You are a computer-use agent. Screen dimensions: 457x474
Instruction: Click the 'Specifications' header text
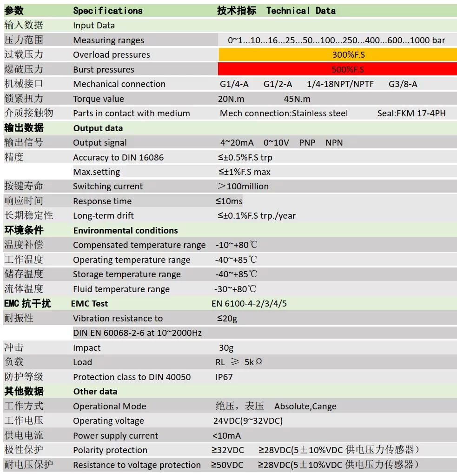point(108,11)
